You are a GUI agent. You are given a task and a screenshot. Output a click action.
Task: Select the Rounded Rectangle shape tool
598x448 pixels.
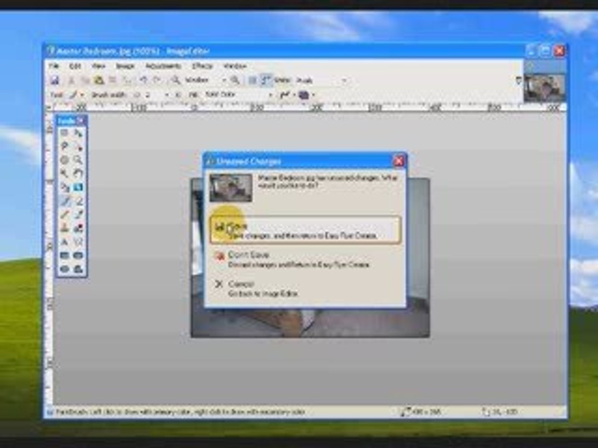click(78, 256)
